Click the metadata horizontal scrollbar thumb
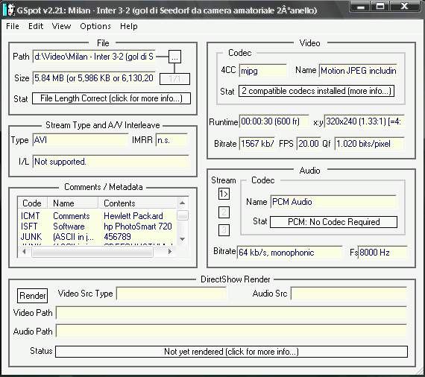Image resolution: width=425 pixels, height=377 pixels. [x=92, y=252]
